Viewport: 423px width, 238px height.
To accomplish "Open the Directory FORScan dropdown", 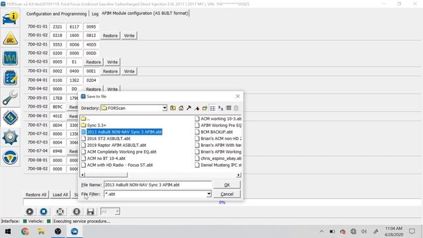I will (165, 108).
